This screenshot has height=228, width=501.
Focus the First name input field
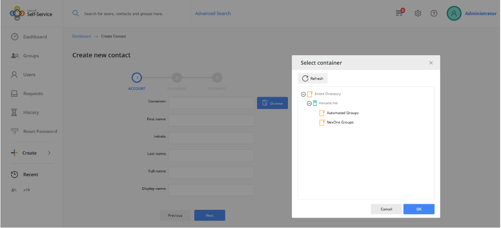pyautogui.click(x=211, y=121)
